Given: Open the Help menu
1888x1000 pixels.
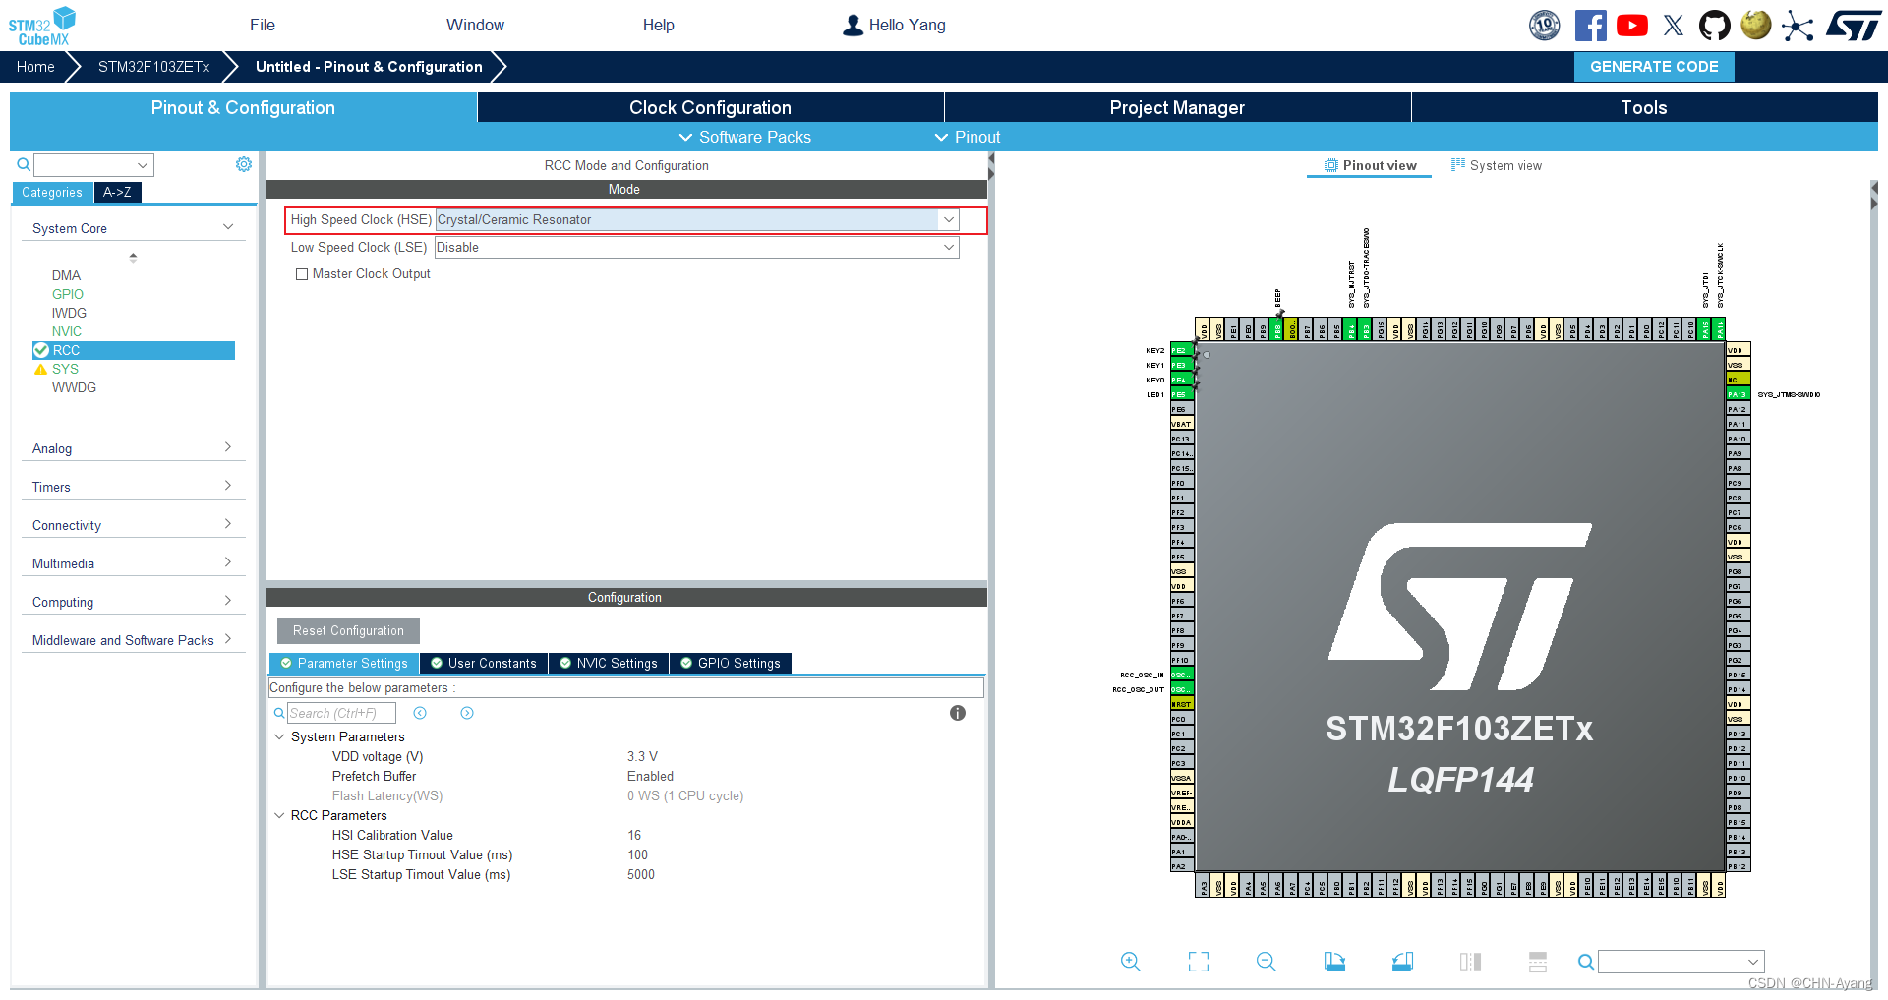Looking at the screenshot, I should pyautogui.click(x=659, y=26).
